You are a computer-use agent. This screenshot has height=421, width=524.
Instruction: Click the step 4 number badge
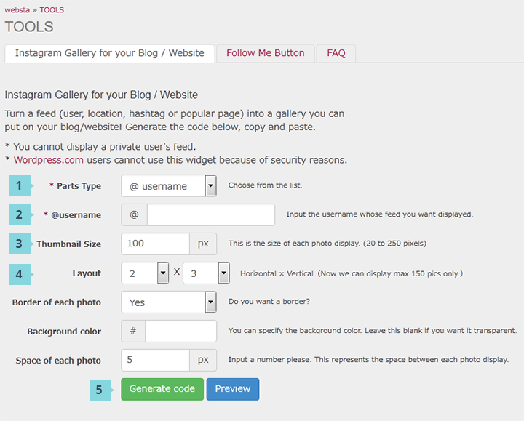click(20, 274)
